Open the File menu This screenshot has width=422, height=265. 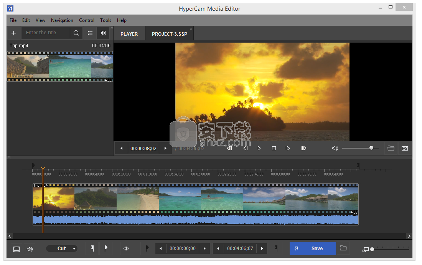point(13,20)
